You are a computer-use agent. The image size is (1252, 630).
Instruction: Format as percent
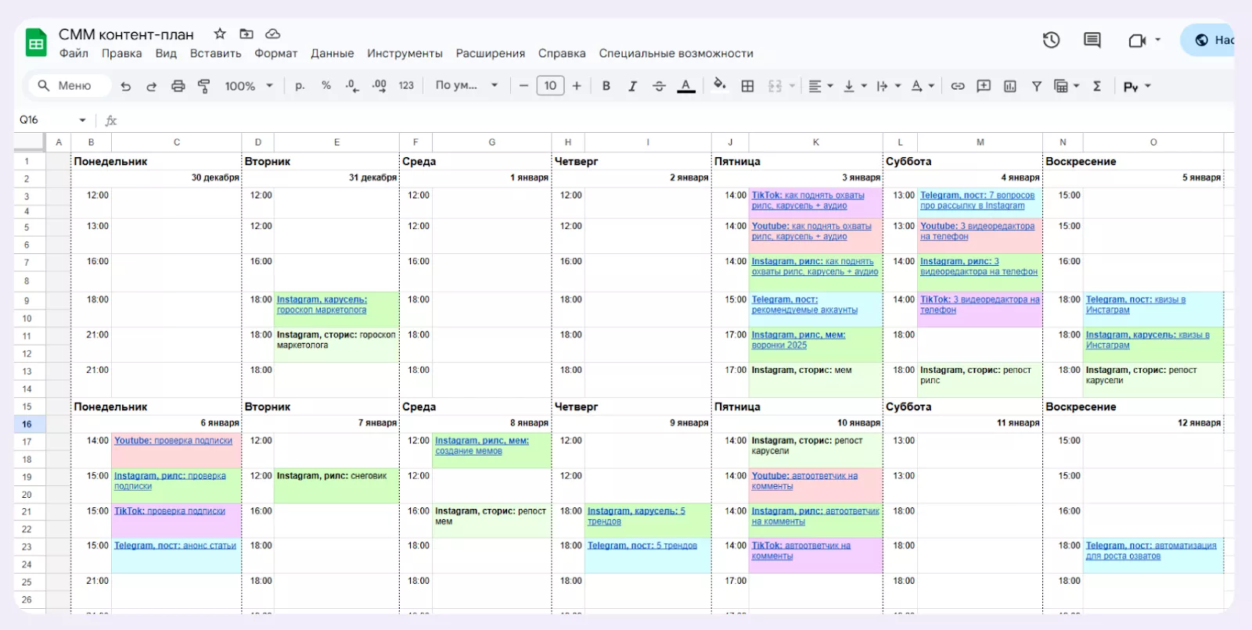point(326,86)
